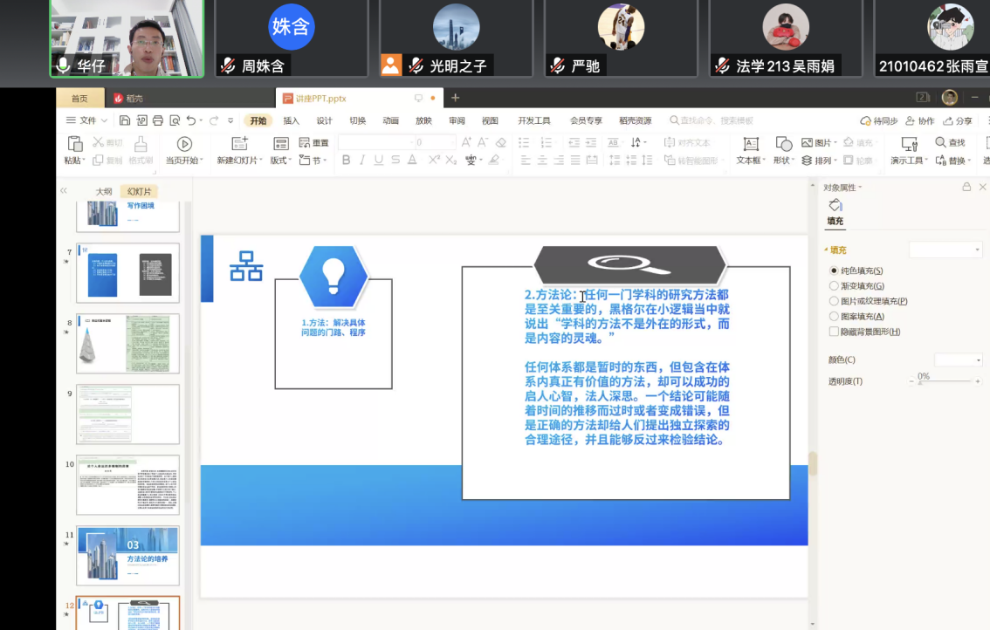
Task: Click the 当页开始 play icon
Action: pos(184,144)
